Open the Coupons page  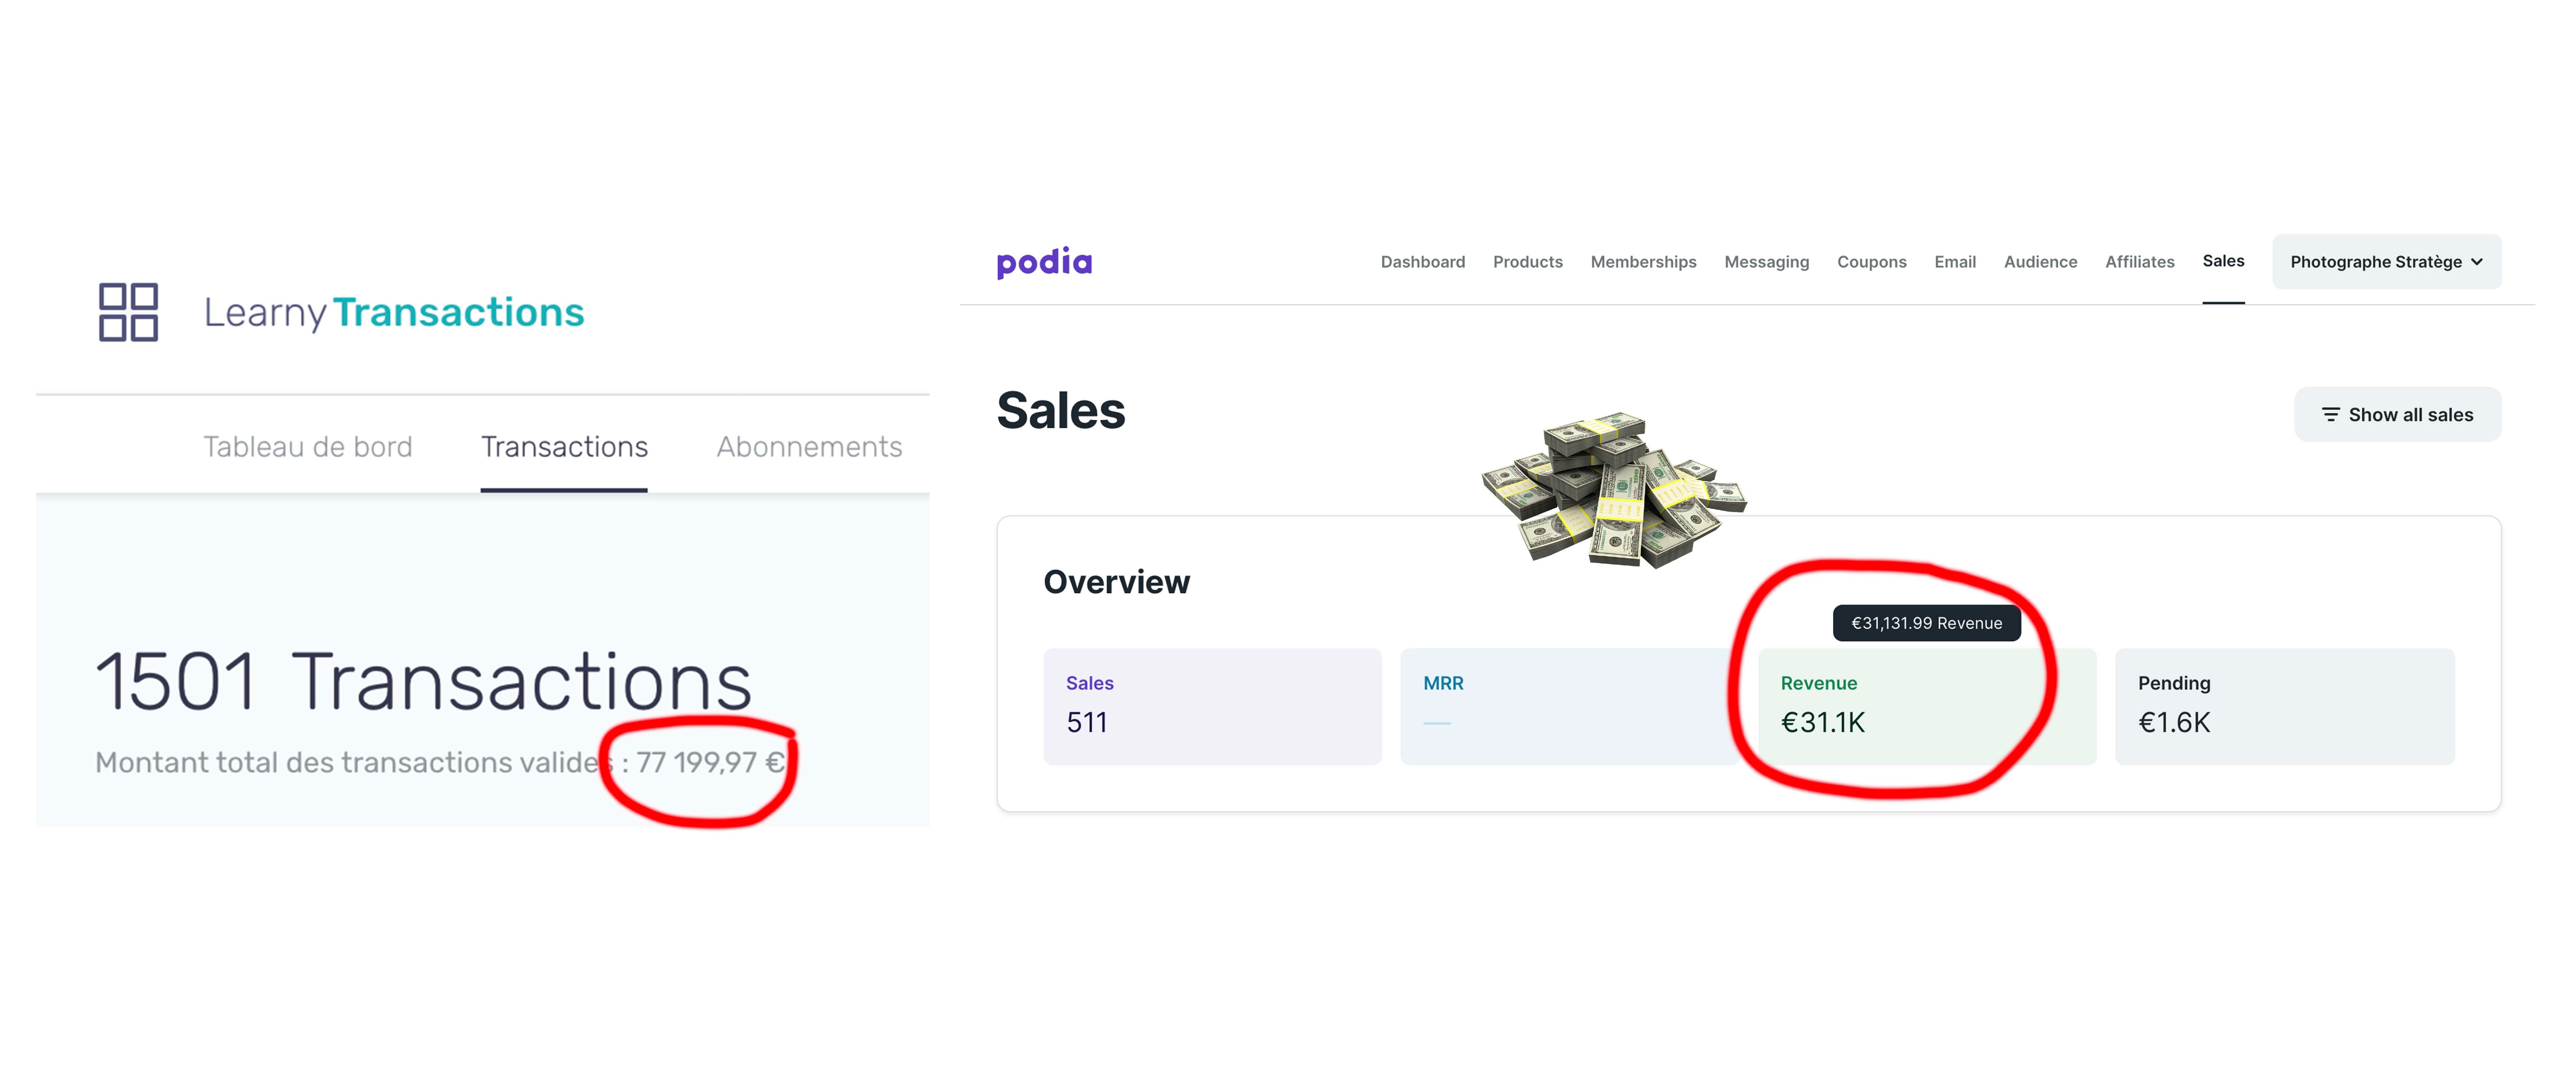(x=1871, y=262)
